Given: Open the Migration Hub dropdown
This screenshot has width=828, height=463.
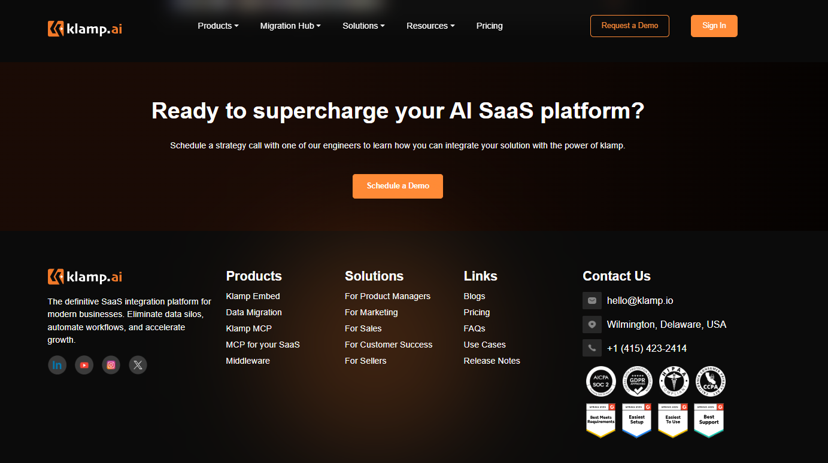Looking at the screenshot, I should 290,26.
